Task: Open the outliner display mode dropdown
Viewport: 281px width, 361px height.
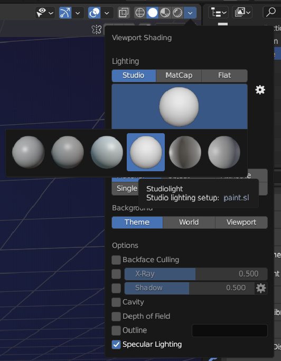Action: tap(242, 13)
